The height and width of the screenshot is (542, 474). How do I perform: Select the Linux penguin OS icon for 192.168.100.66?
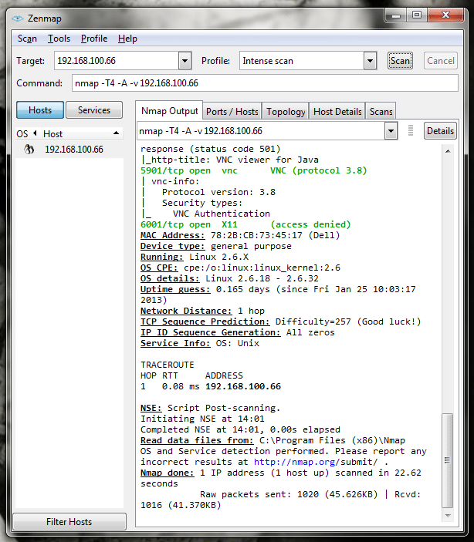tap(29, 150)
